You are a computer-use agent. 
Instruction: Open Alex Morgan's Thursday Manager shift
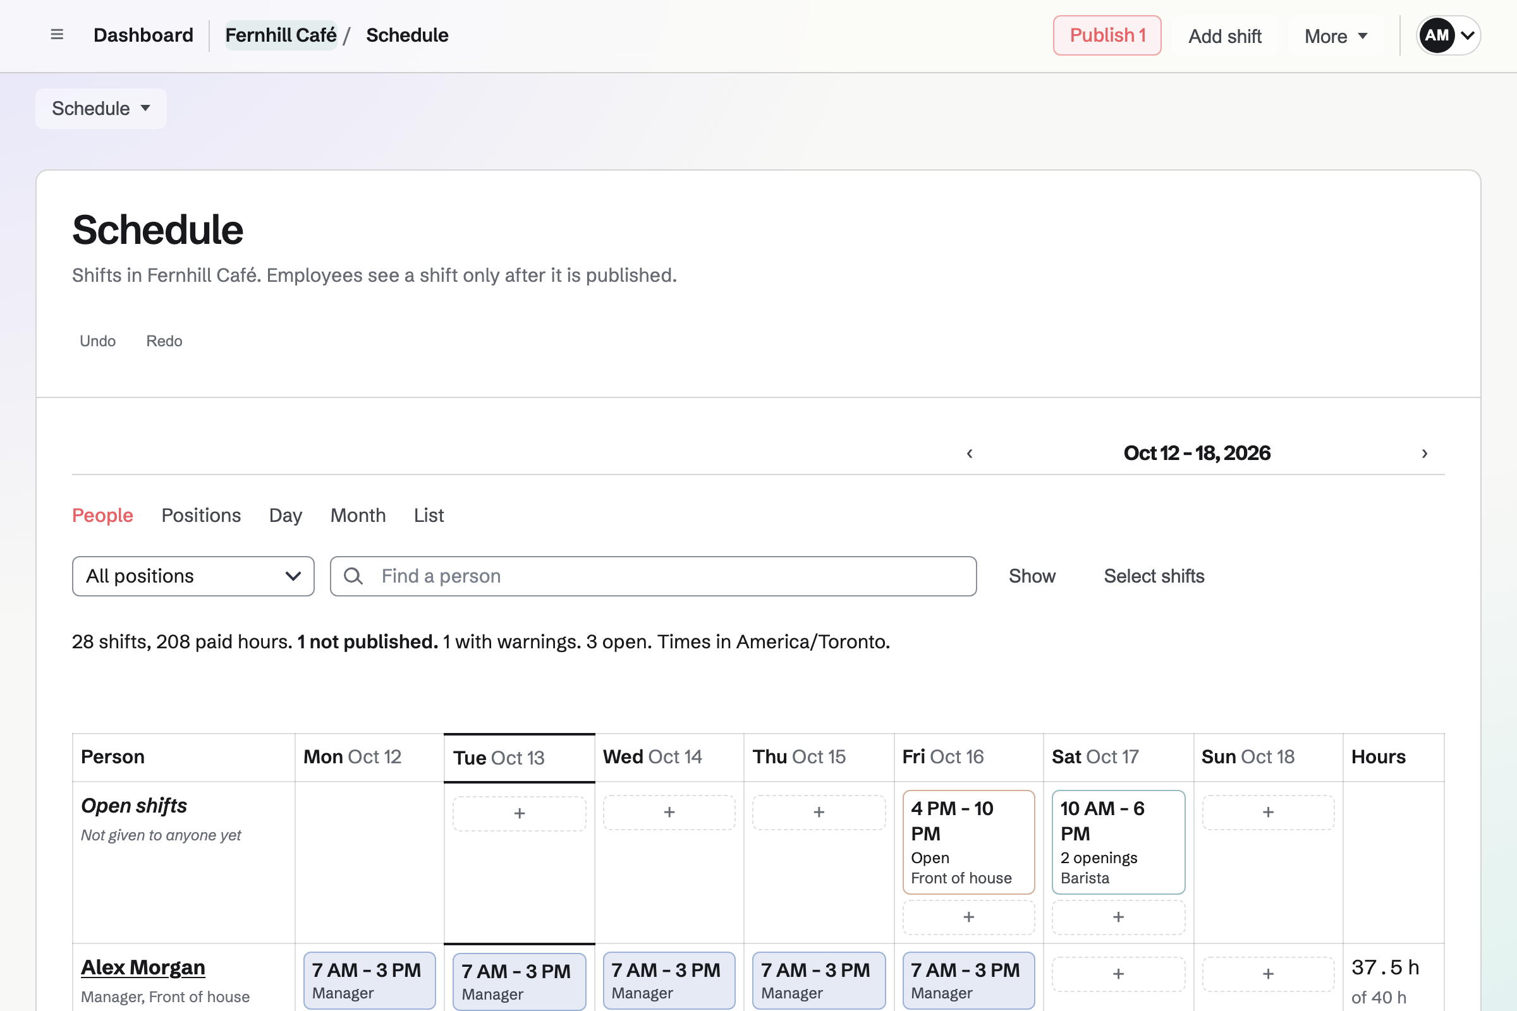click(819, 980)
